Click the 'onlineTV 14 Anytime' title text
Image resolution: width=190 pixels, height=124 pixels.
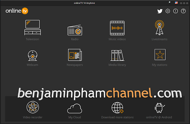tap(84, 3)
